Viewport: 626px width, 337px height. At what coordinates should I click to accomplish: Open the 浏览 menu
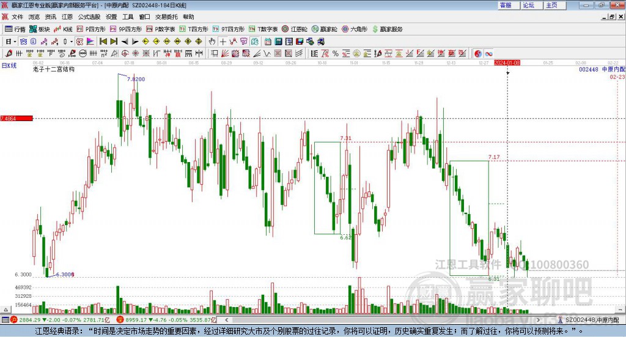(34, 17)
